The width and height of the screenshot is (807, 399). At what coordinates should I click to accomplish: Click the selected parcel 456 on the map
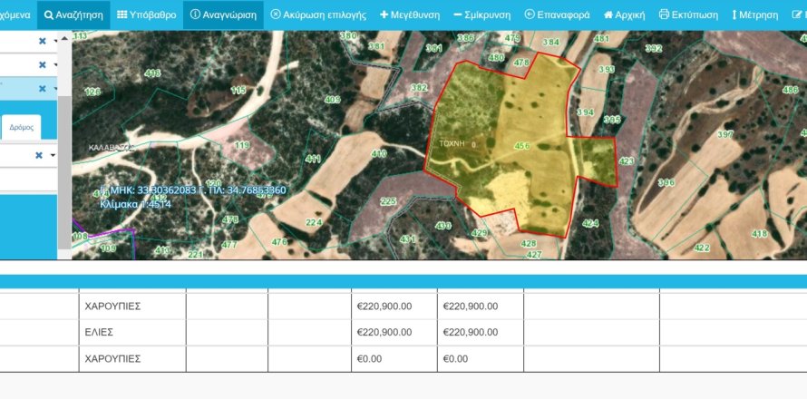coord(522,146)
